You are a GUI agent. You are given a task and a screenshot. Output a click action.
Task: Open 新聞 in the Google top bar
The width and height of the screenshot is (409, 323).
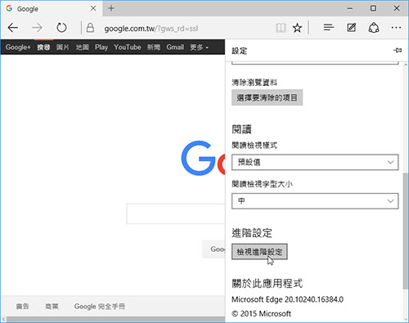coord(154,47)
